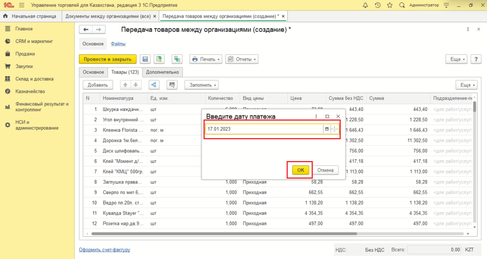Expand the Отчеты dropdown
Screen dimensions: 487x259
pos(242,59)
